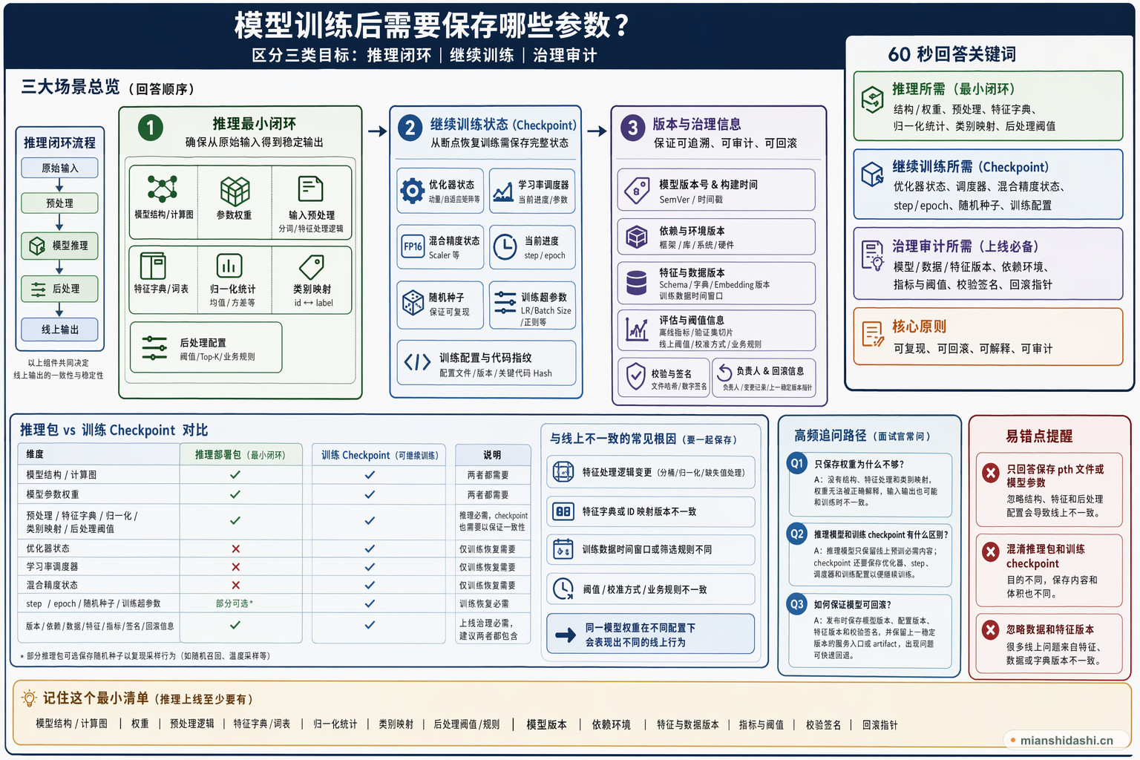The image size is (1140, 760).
Task: Click 回滚指针 in the bottom checklist
Action: [x=879, y=724]
